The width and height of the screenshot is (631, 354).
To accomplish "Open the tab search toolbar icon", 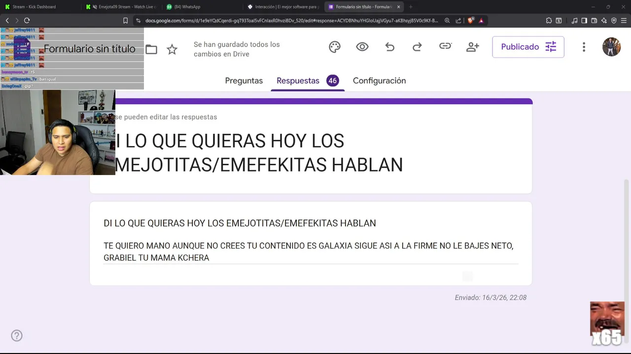I will point(559,21).
